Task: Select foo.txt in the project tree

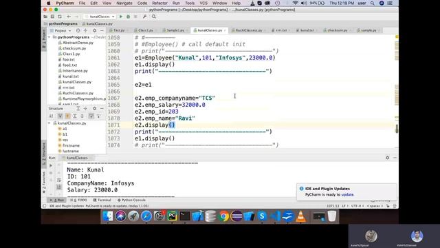Action: click(69, 59)
